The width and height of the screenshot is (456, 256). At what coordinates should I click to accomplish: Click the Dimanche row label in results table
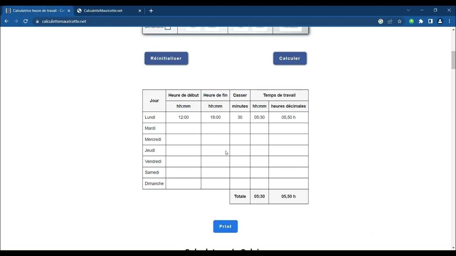click(x=154, y=183)
